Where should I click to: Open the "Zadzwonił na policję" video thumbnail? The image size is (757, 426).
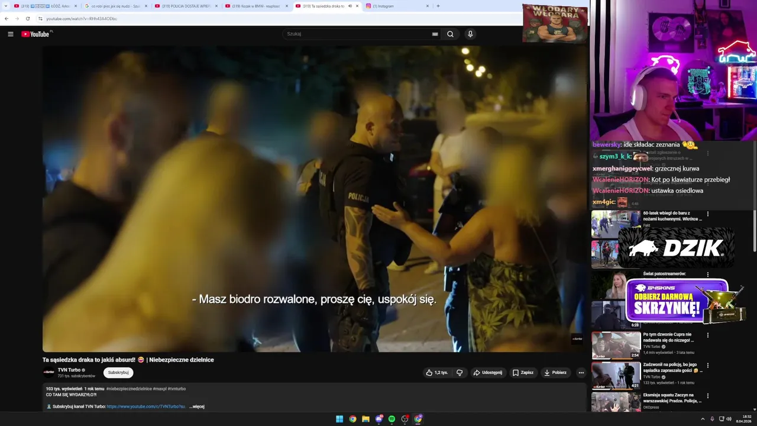(616, 376)
